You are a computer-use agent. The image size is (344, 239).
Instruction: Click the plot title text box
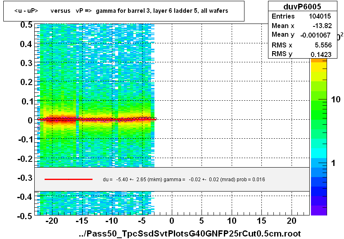[x=124, y=11]
